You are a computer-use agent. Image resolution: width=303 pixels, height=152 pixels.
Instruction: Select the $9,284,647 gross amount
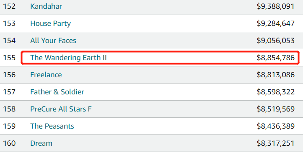point(276,23)
